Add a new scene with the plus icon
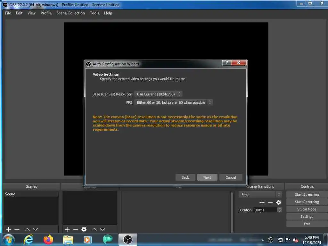 (9, 229)
